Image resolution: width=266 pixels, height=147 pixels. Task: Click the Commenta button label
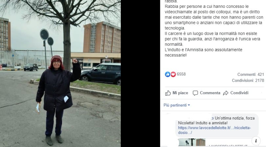tap(210, 93)
